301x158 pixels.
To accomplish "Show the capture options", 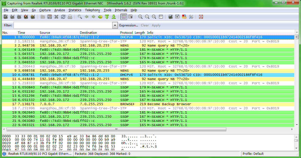I will pyautogui.click(x=12, y=17).
